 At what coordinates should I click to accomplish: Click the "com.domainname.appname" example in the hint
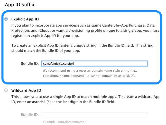[x=63, y=76]
